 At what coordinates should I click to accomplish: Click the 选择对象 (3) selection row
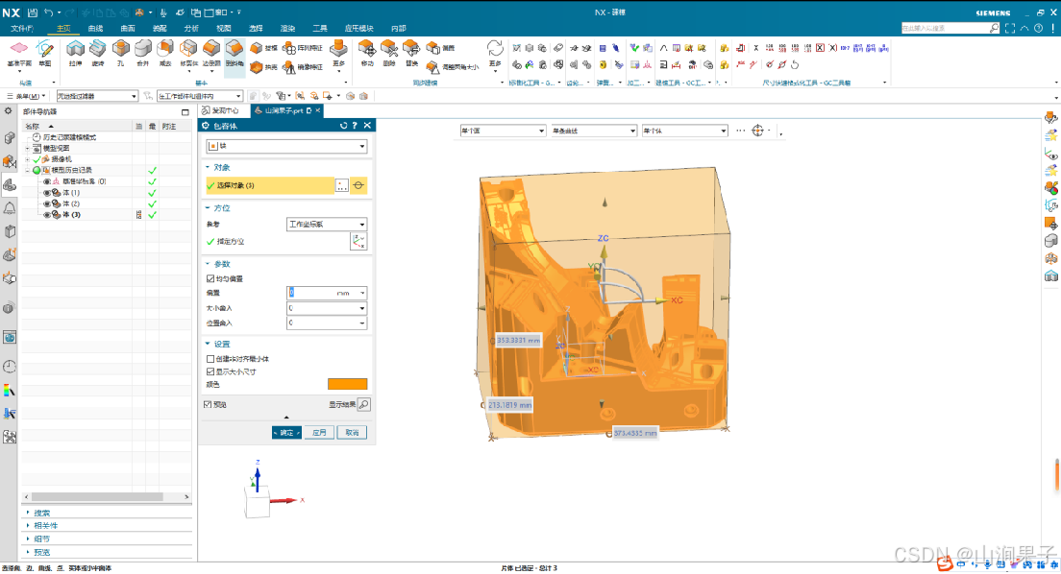tap(270, 185)
